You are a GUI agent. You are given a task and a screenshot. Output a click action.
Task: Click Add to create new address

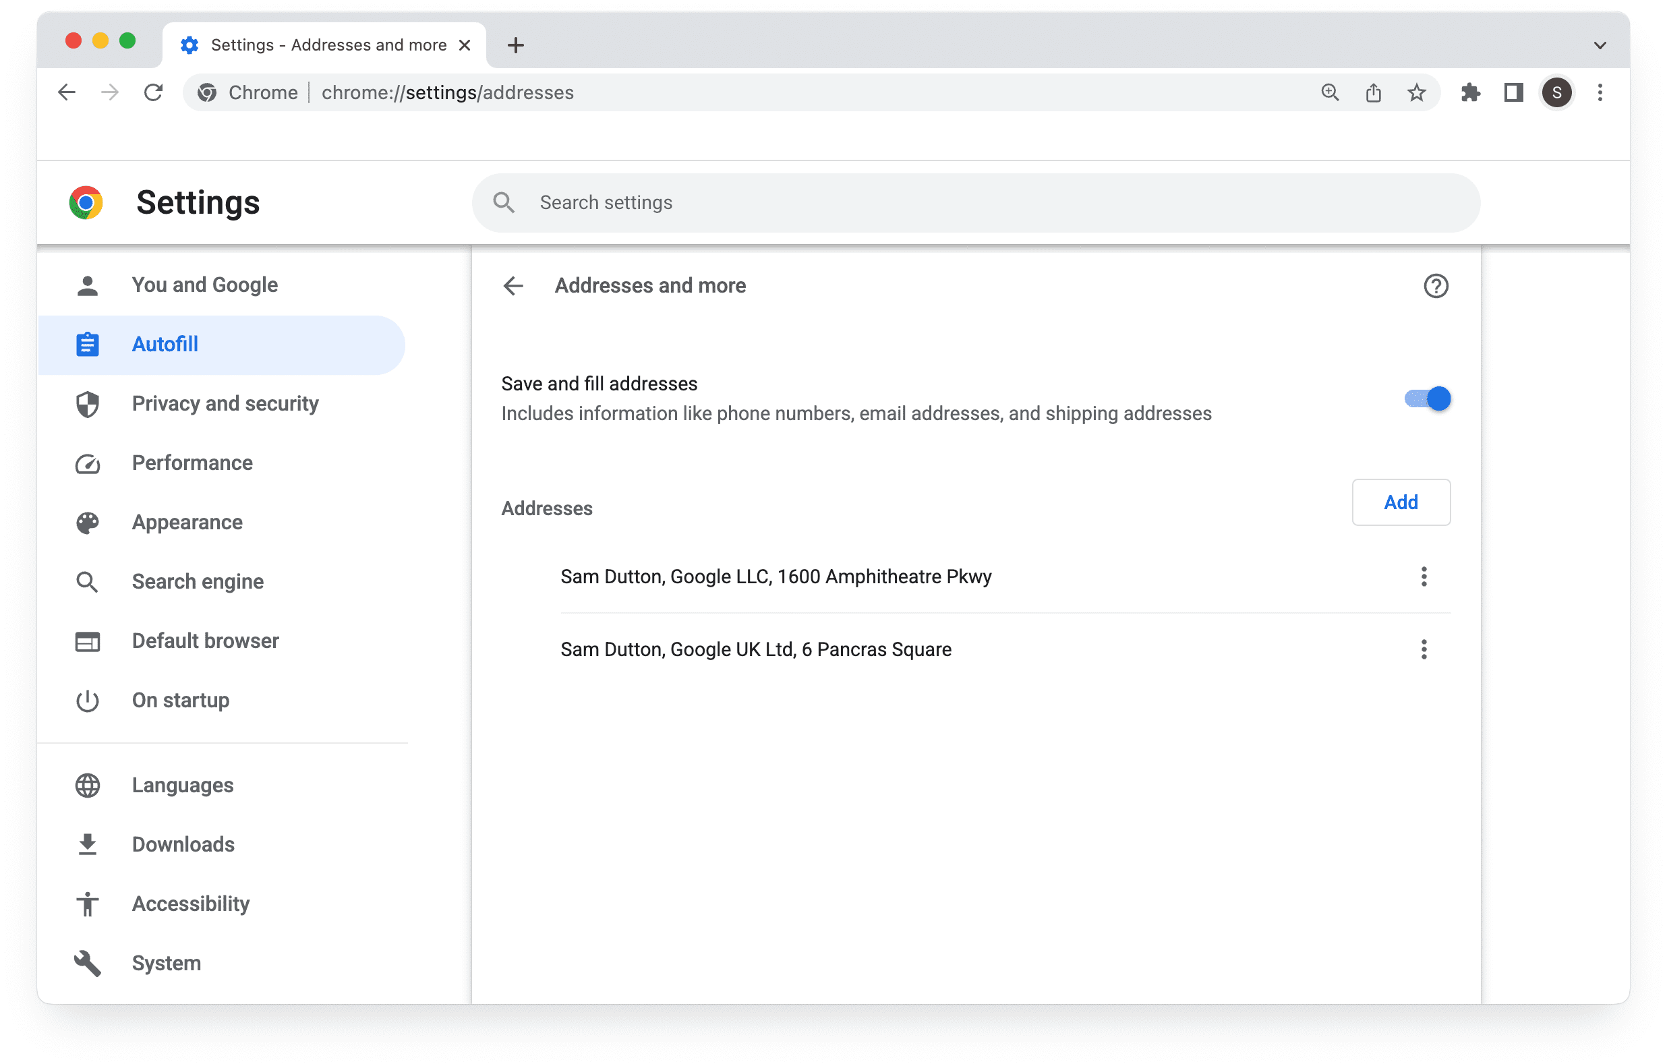pyautogui.click(x=1400, y=500)
